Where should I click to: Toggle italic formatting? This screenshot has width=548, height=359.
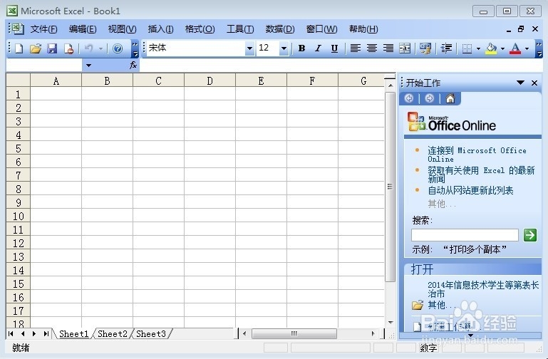coord(318,48)
